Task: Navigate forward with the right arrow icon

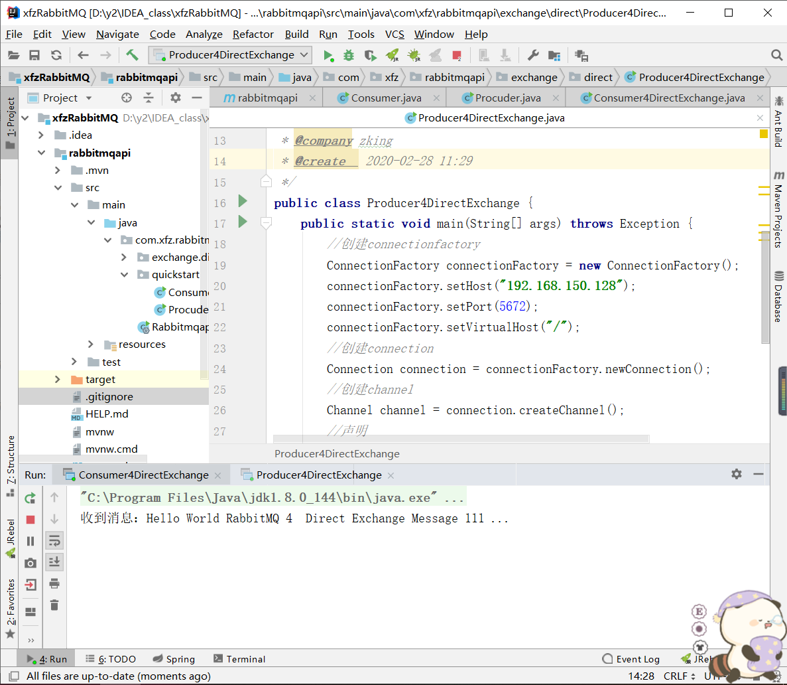Action: coord(105,55)
